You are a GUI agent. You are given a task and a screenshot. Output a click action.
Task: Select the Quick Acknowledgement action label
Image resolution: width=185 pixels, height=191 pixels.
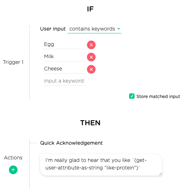[x=71, y=143]
